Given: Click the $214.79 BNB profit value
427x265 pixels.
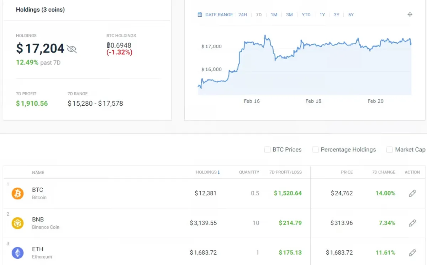Looking at the screenshot, I should click(290, 223).
